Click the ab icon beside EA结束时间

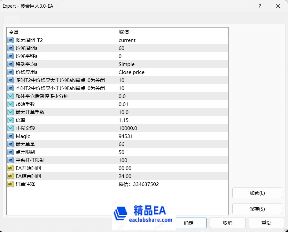pos(11,176)
